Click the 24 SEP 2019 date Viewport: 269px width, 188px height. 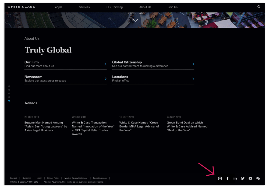(174, 117)
